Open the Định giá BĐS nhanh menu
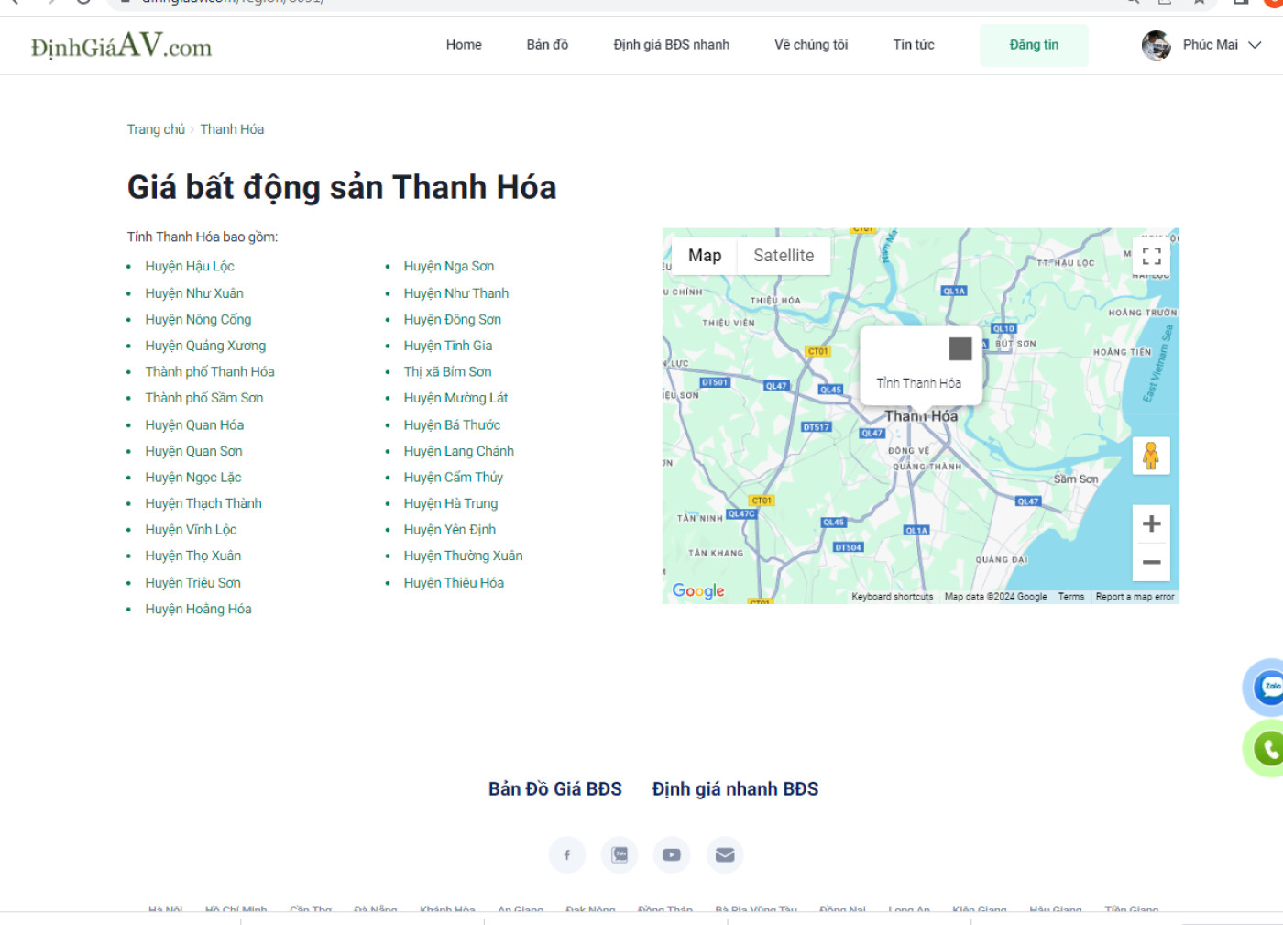This screenshot has width=1283, height=925. pyautogui.click(x=672, y=45)
